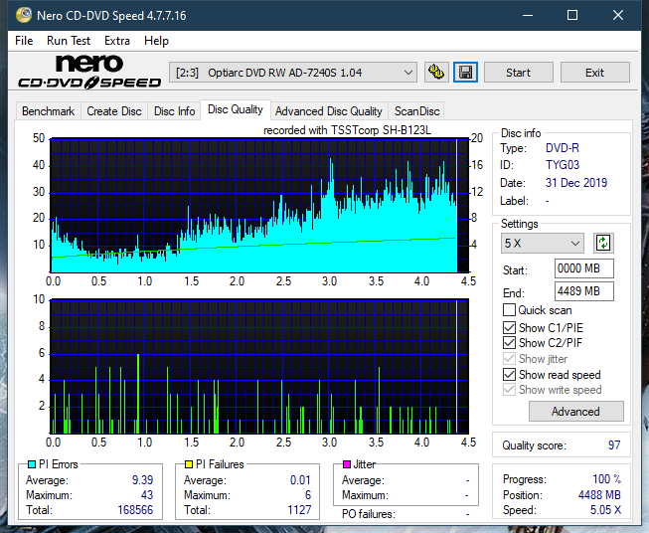Maximize the Nero CD-DVD Speed window
The image size is (649, 533).
[x=572, y=15]
